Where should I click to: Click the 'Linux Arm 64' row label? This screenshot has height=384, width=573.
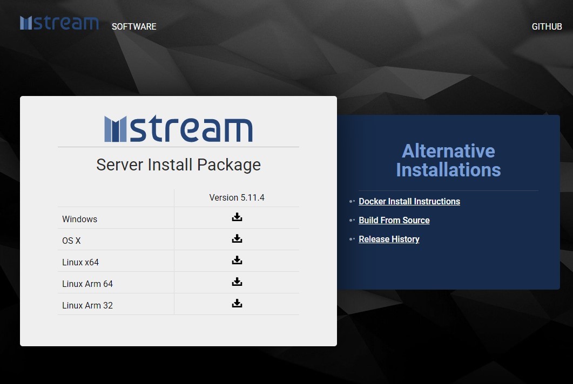87,284
